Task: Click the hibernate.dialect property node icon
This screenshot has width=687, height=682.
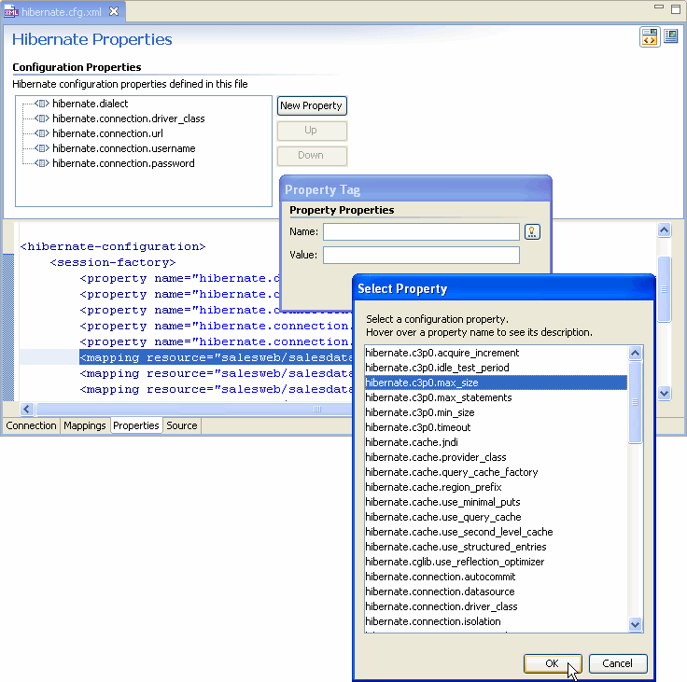Action: coord(42,104)
